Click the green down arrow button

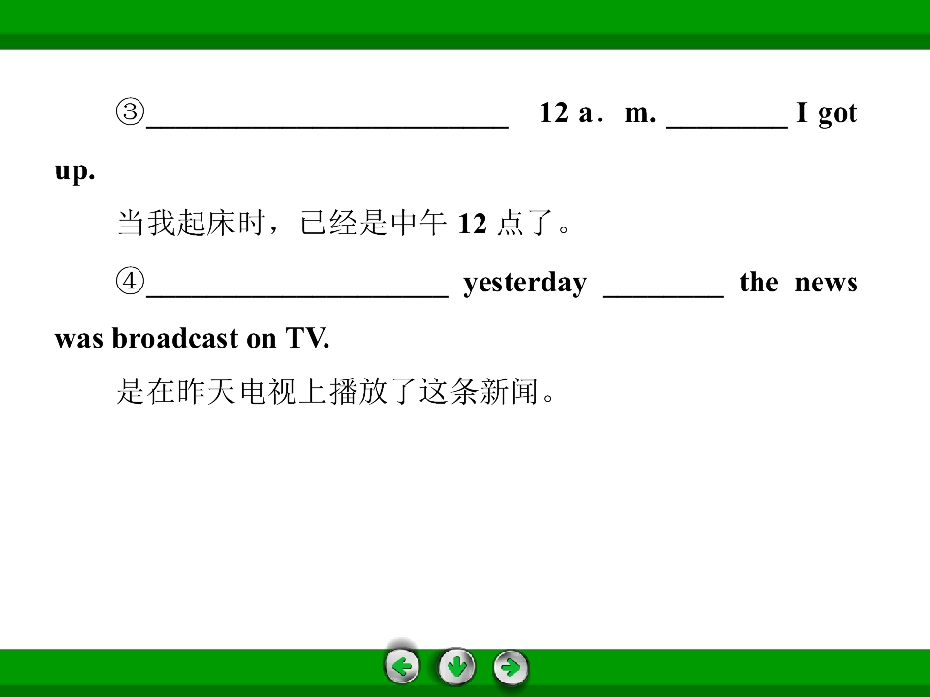456,667
